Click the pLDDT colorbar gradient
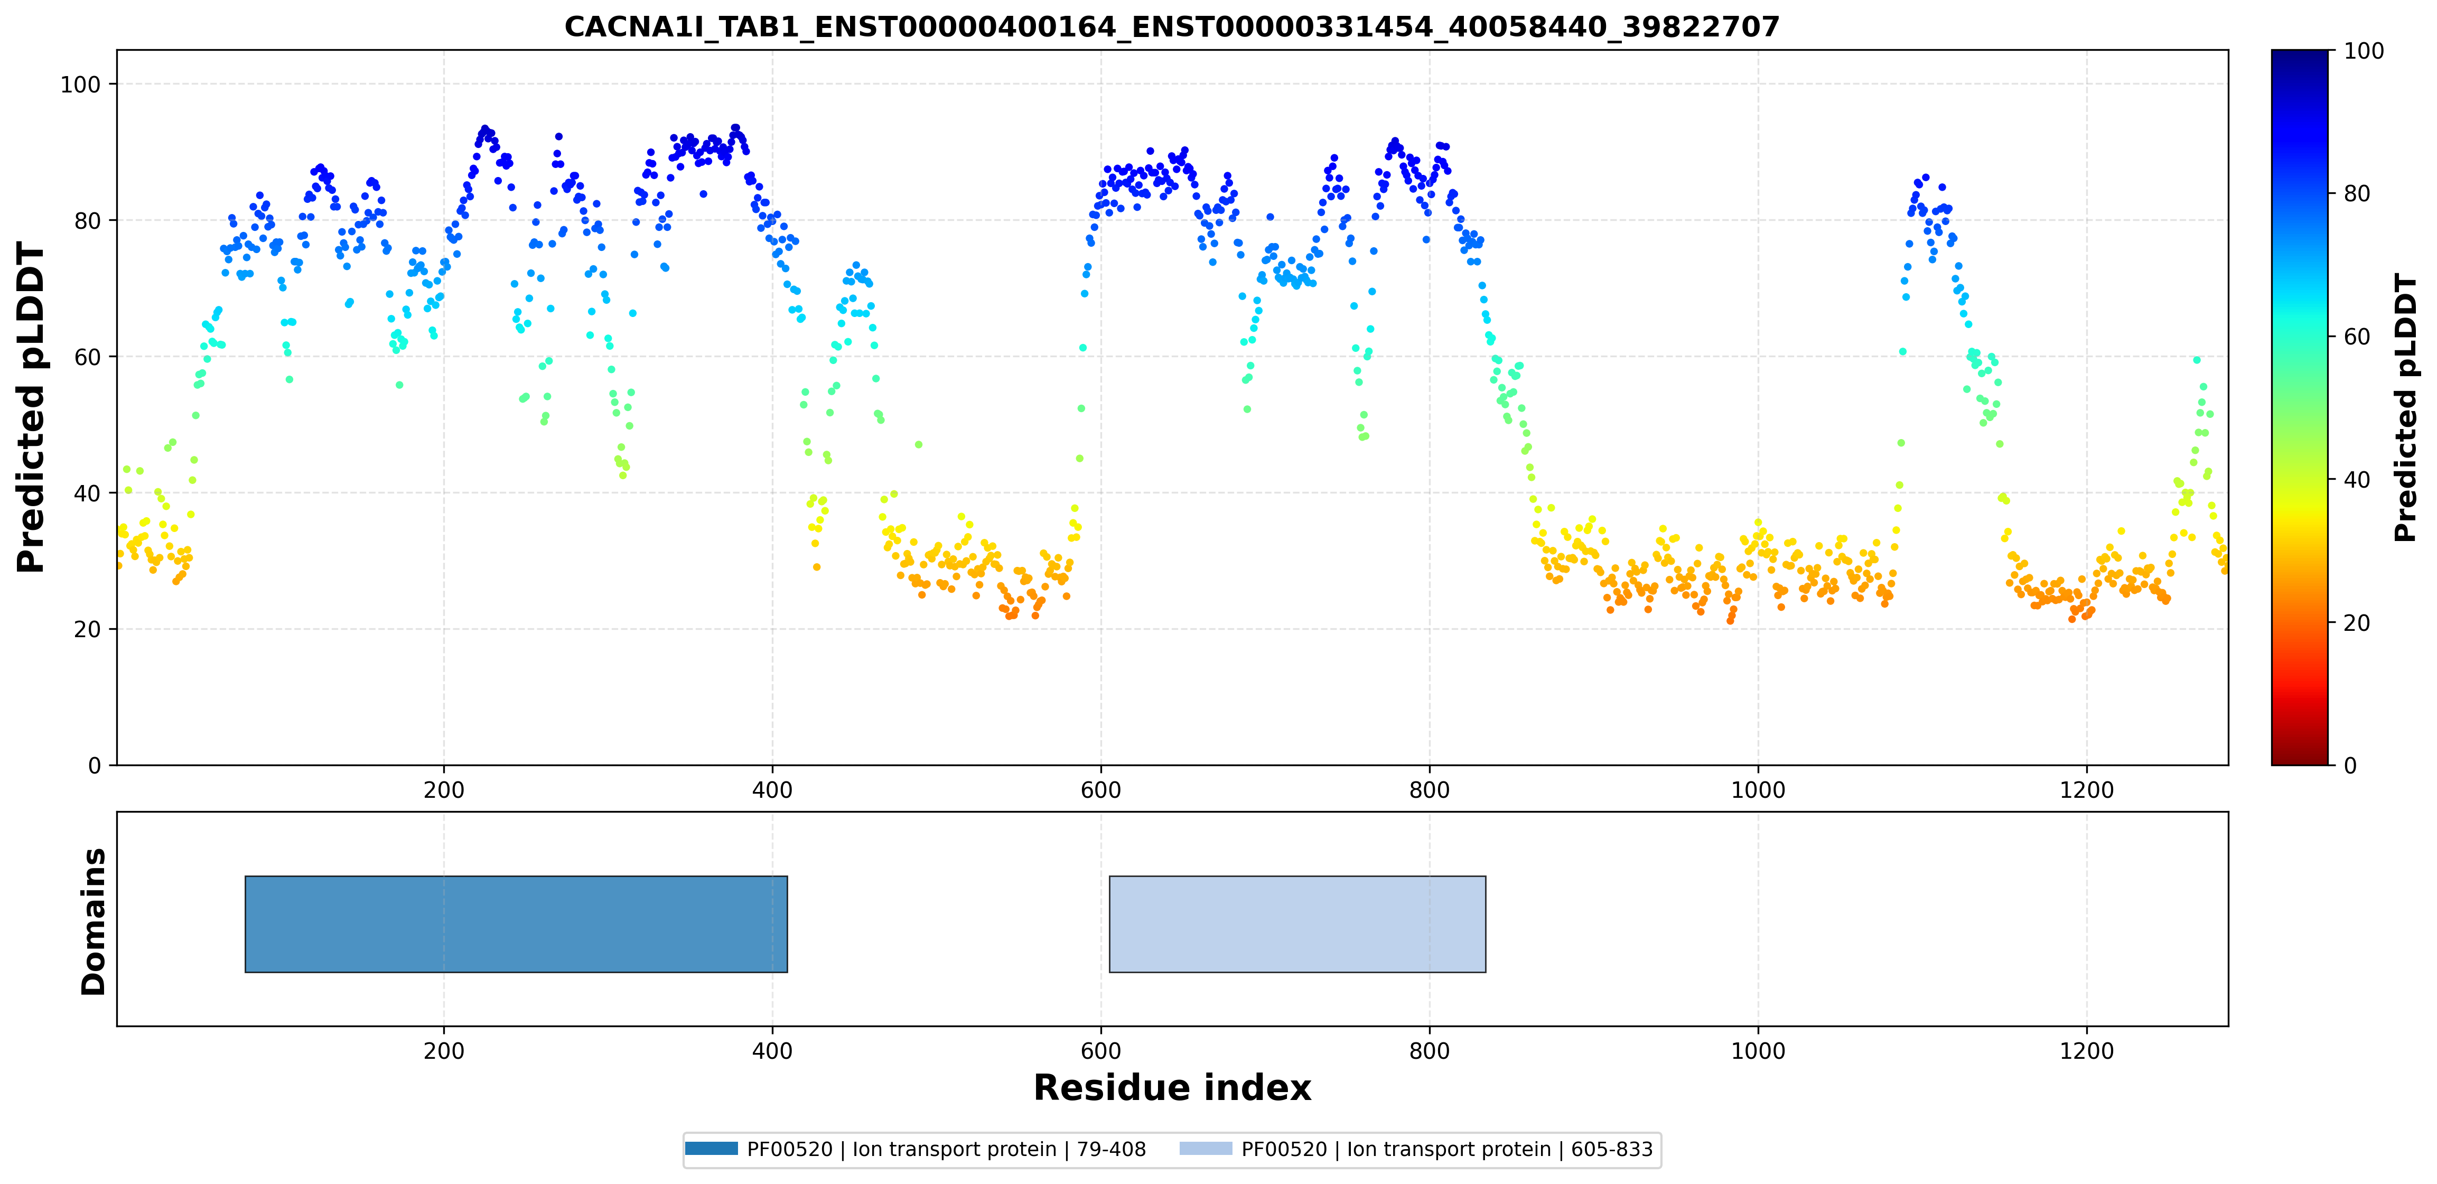 2300,407
